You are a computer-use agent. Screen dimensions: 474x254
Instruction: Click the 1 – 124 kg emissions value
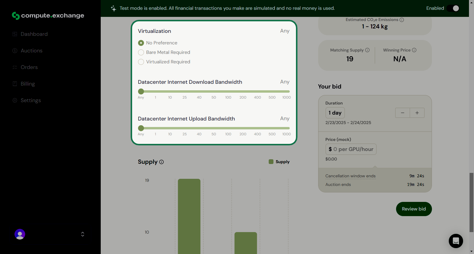coord(375,26)
